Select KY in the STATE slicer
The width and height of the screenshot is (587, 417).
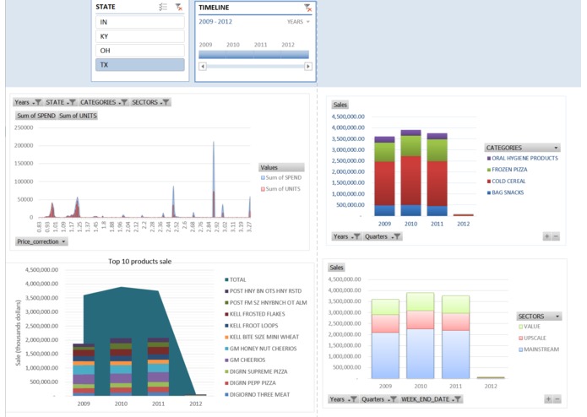click(x=139, y=36)
